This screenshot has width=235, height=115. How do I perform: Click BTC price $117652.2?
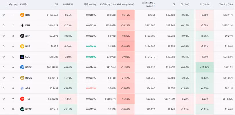53,15
